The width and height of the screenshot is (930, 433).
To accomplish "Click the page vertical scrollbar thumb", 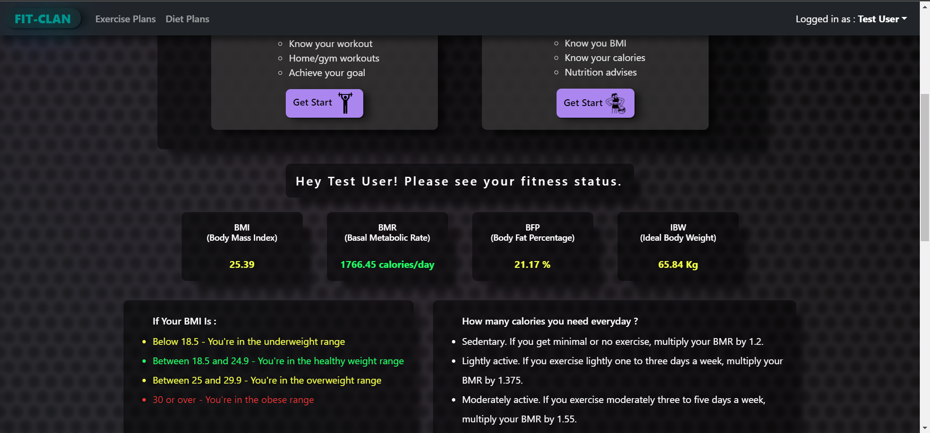I will (925, 167).
